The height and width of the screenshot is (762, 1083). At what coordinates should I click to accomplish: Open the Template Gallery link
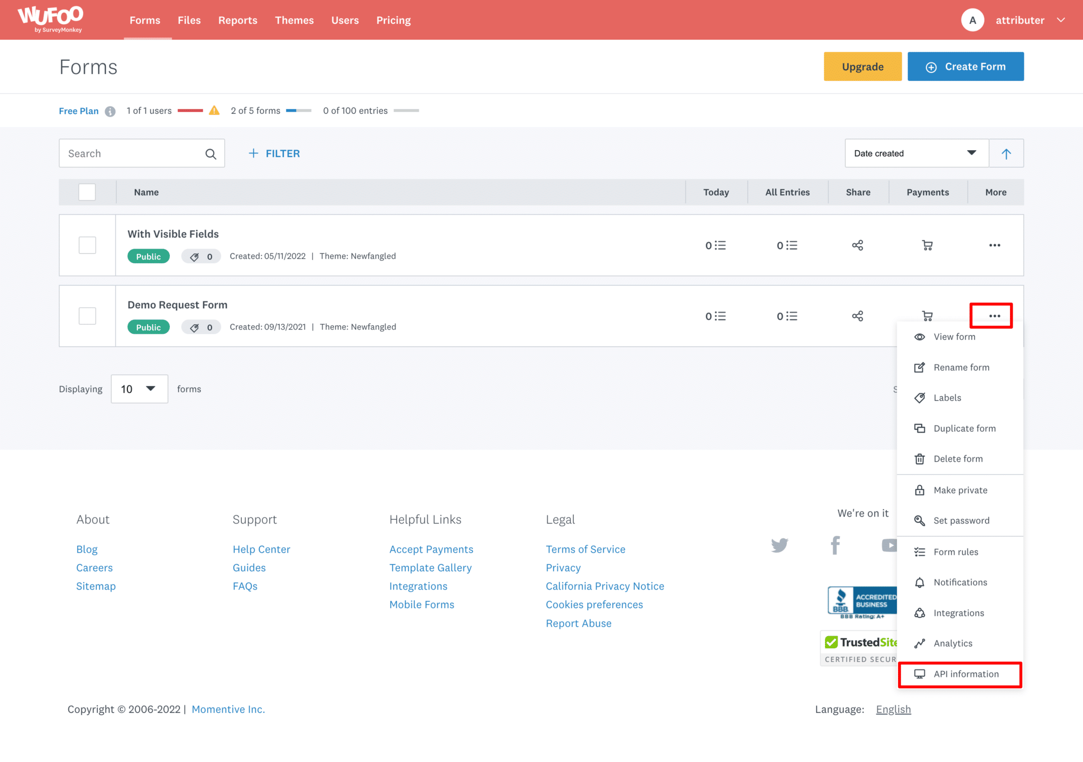pyautogui.click(x=430, y=567)
